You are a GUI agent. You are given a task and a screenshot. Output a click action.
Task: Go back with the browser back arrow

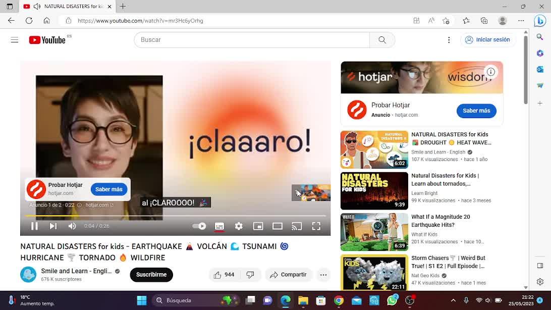click(11, 21)
